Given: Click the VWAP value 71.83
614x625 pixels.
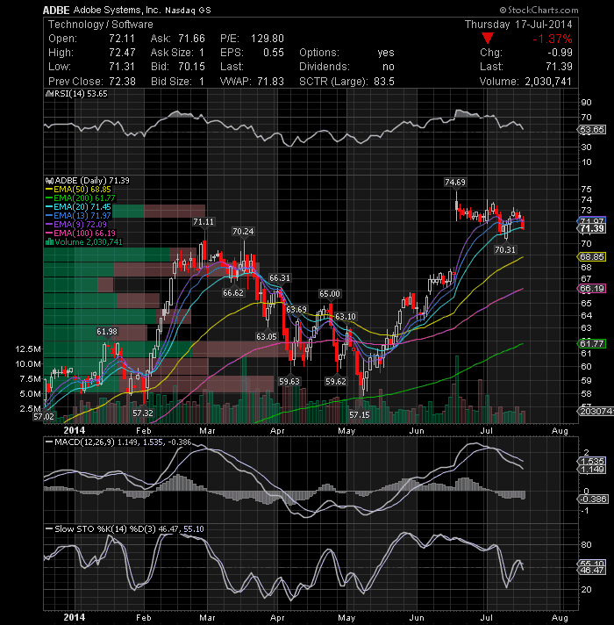Looking at the screenshot, I should [270, 82].
